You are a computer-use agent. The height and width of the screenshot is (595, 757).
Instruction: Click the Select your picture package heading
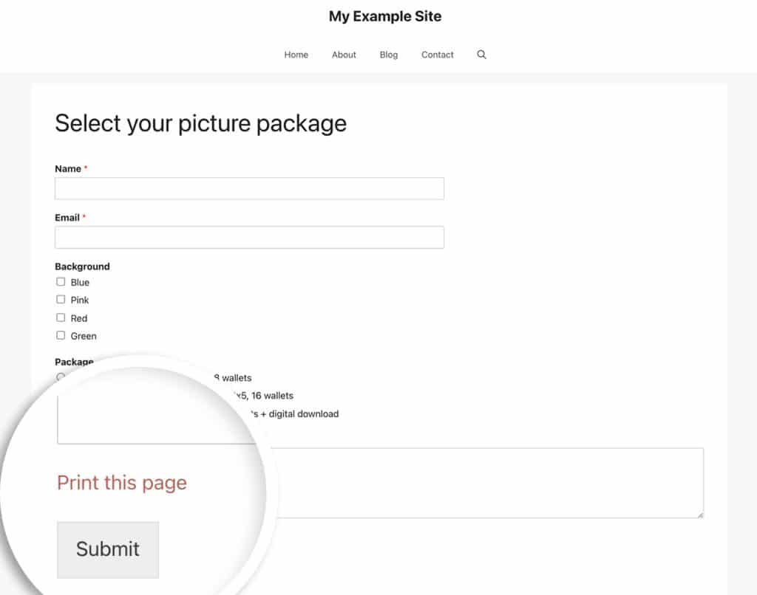(200, 123)
